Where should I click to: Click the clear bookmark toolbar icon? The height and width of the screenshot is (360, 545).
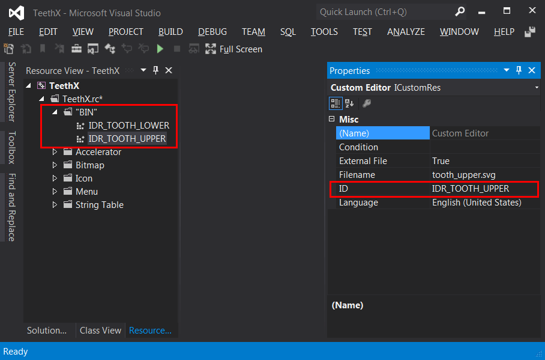pyautogui.click(x=59, y=49)
